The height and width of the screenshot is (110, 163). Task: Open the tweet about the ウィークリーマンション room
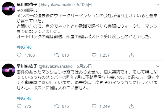[x=87, y=23]
